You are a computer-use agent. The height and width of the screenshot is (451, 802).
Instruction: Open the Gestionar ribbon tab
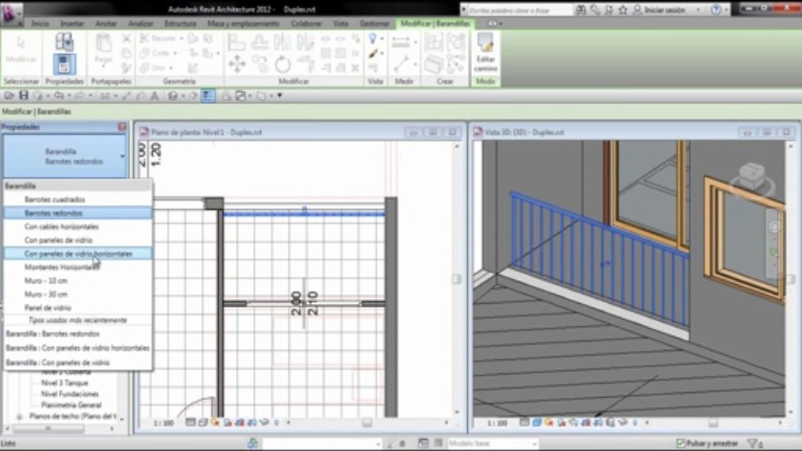(374, 23)
